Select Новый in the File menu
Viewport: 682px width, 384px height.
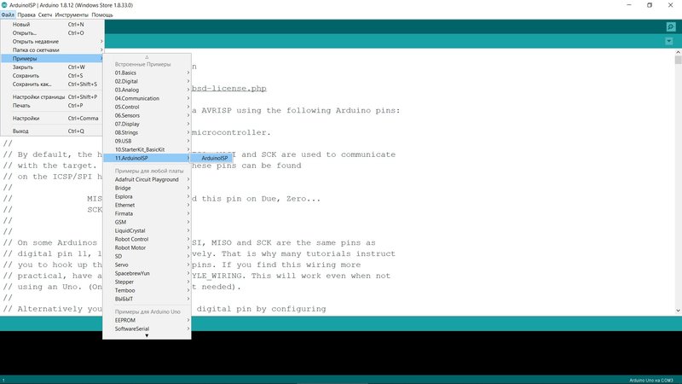[x=21, y=25]
